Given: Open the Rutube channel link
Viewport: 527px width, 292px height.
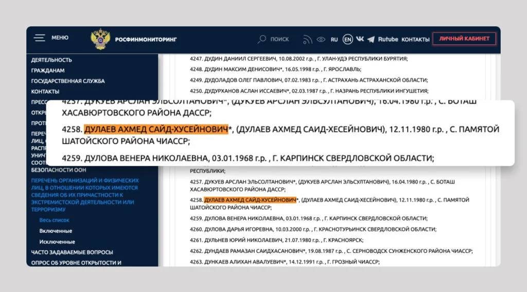Looking at the screenshot, I should tap(388, 39).
